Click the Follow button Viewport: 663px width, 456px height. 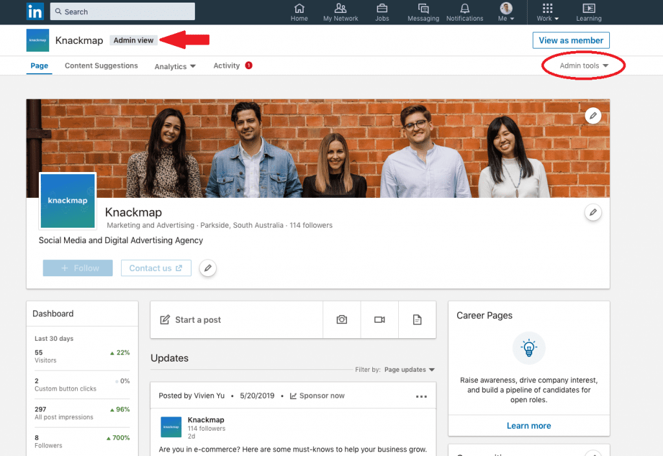pyautogui.click(x=78, y=268)
